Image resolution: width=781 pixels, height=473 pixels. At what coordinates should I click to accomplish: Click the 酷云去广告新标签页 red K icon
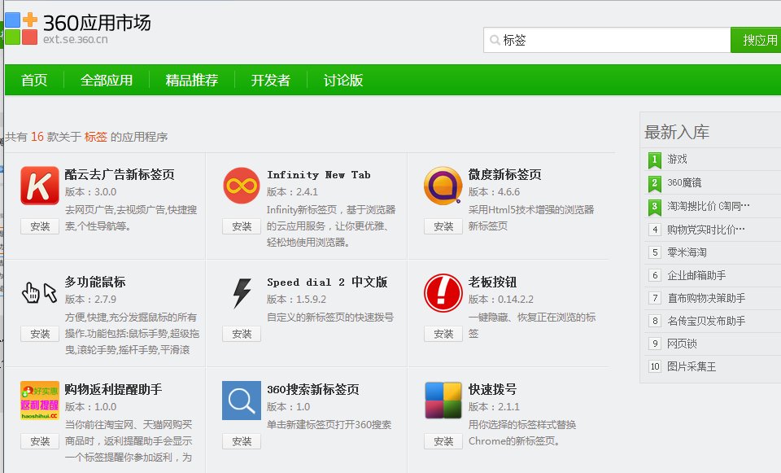pyautogui.click(x=38, y=184)
